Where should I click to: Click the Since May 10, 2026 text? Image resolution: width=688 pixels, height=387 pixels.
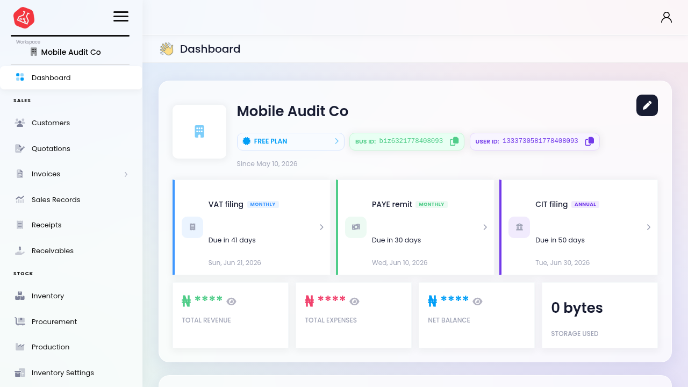[x=267, y=164]
